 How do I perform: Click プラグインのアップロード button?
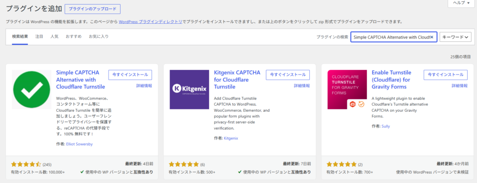pyautogui.click(x=93, y=9)
